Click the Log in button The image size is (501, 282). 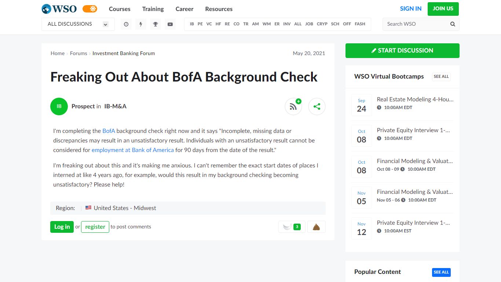click(62, 227)
